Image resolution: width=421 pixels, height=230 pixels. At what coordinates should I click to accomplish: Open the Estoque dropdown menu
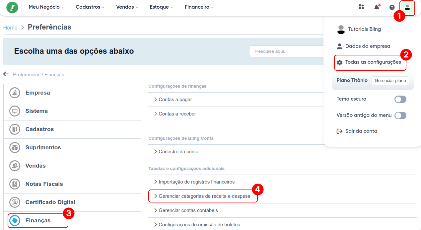pos(162,7)
